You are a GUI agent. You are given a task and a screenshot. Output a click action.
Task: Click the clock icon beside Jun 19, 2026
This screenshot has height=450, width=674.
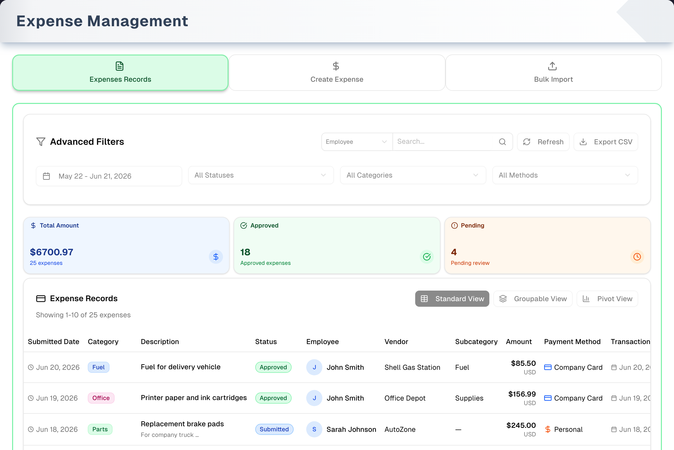[31, 398]
